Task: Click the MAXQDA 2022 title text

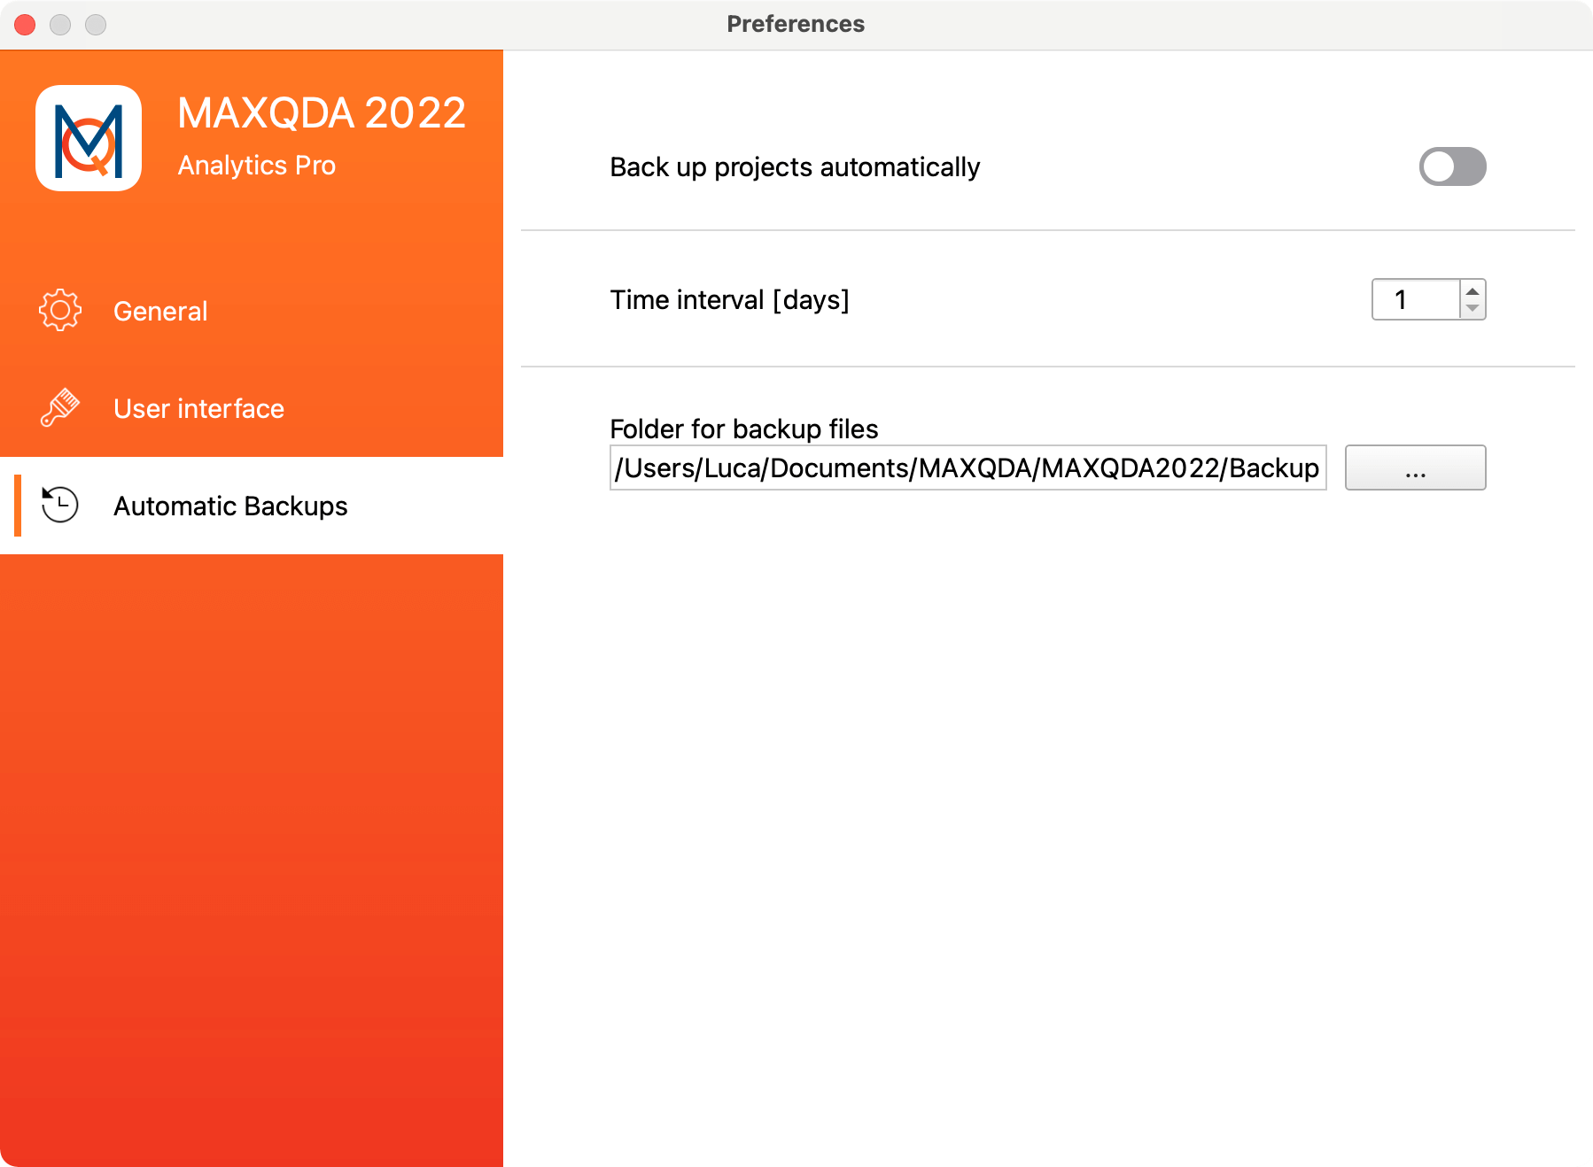Action: 322,113
